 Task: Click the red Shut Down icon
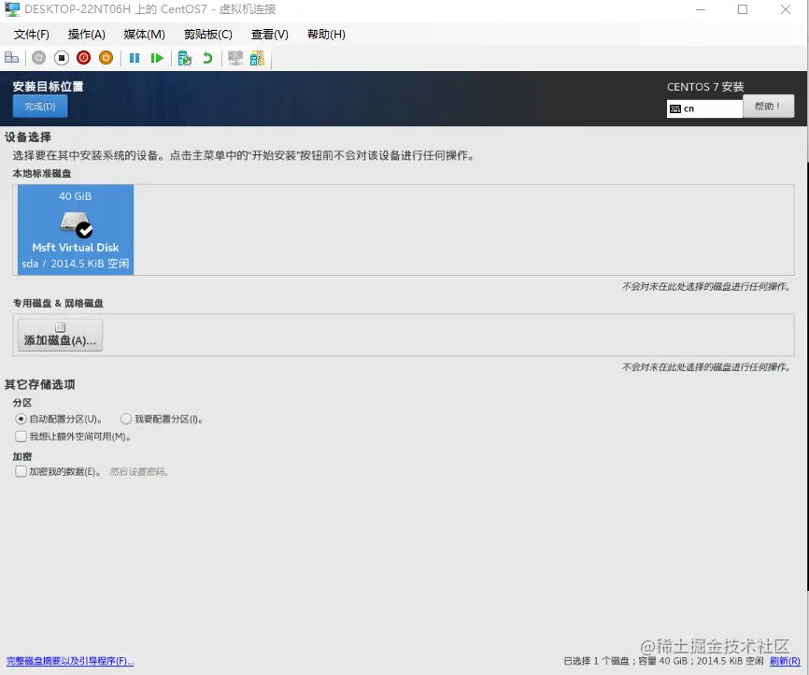pos(85,57)
